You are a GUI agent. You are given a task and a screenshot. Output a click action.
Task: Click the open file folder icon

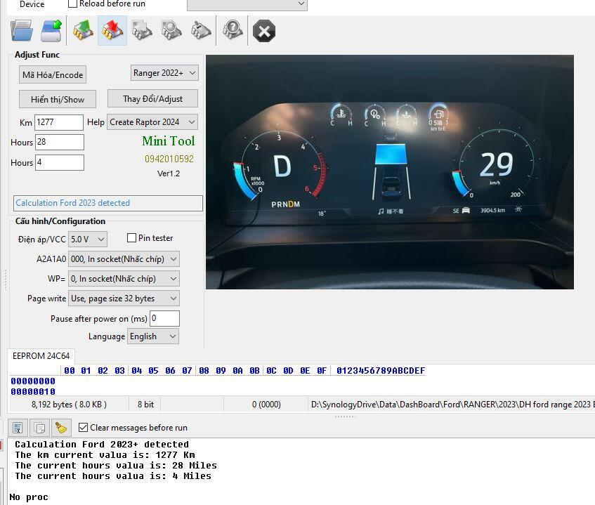[22, 31]
